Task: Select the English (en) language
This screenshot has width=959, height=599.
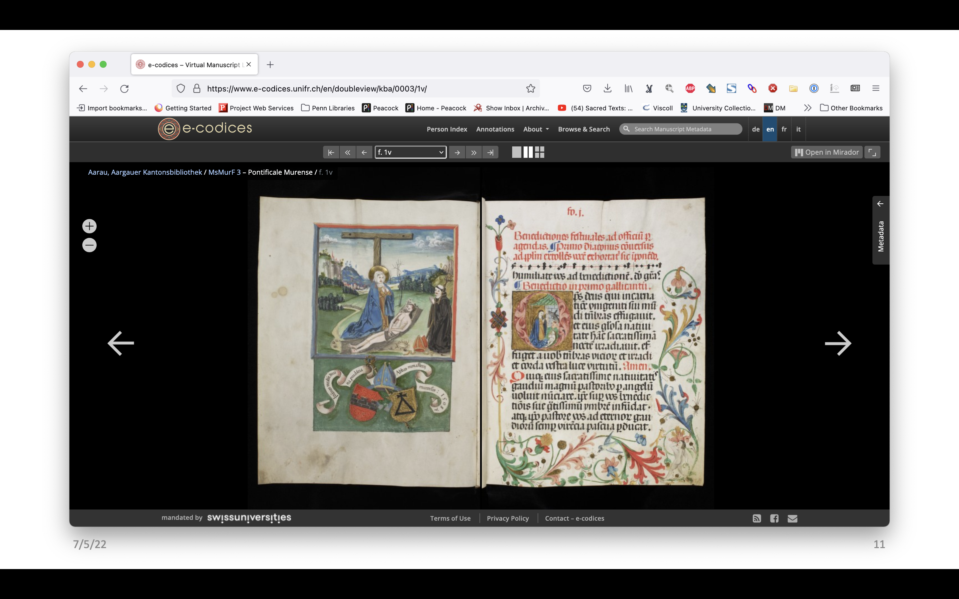Action: pyautogui.click(x=770, y=129)
